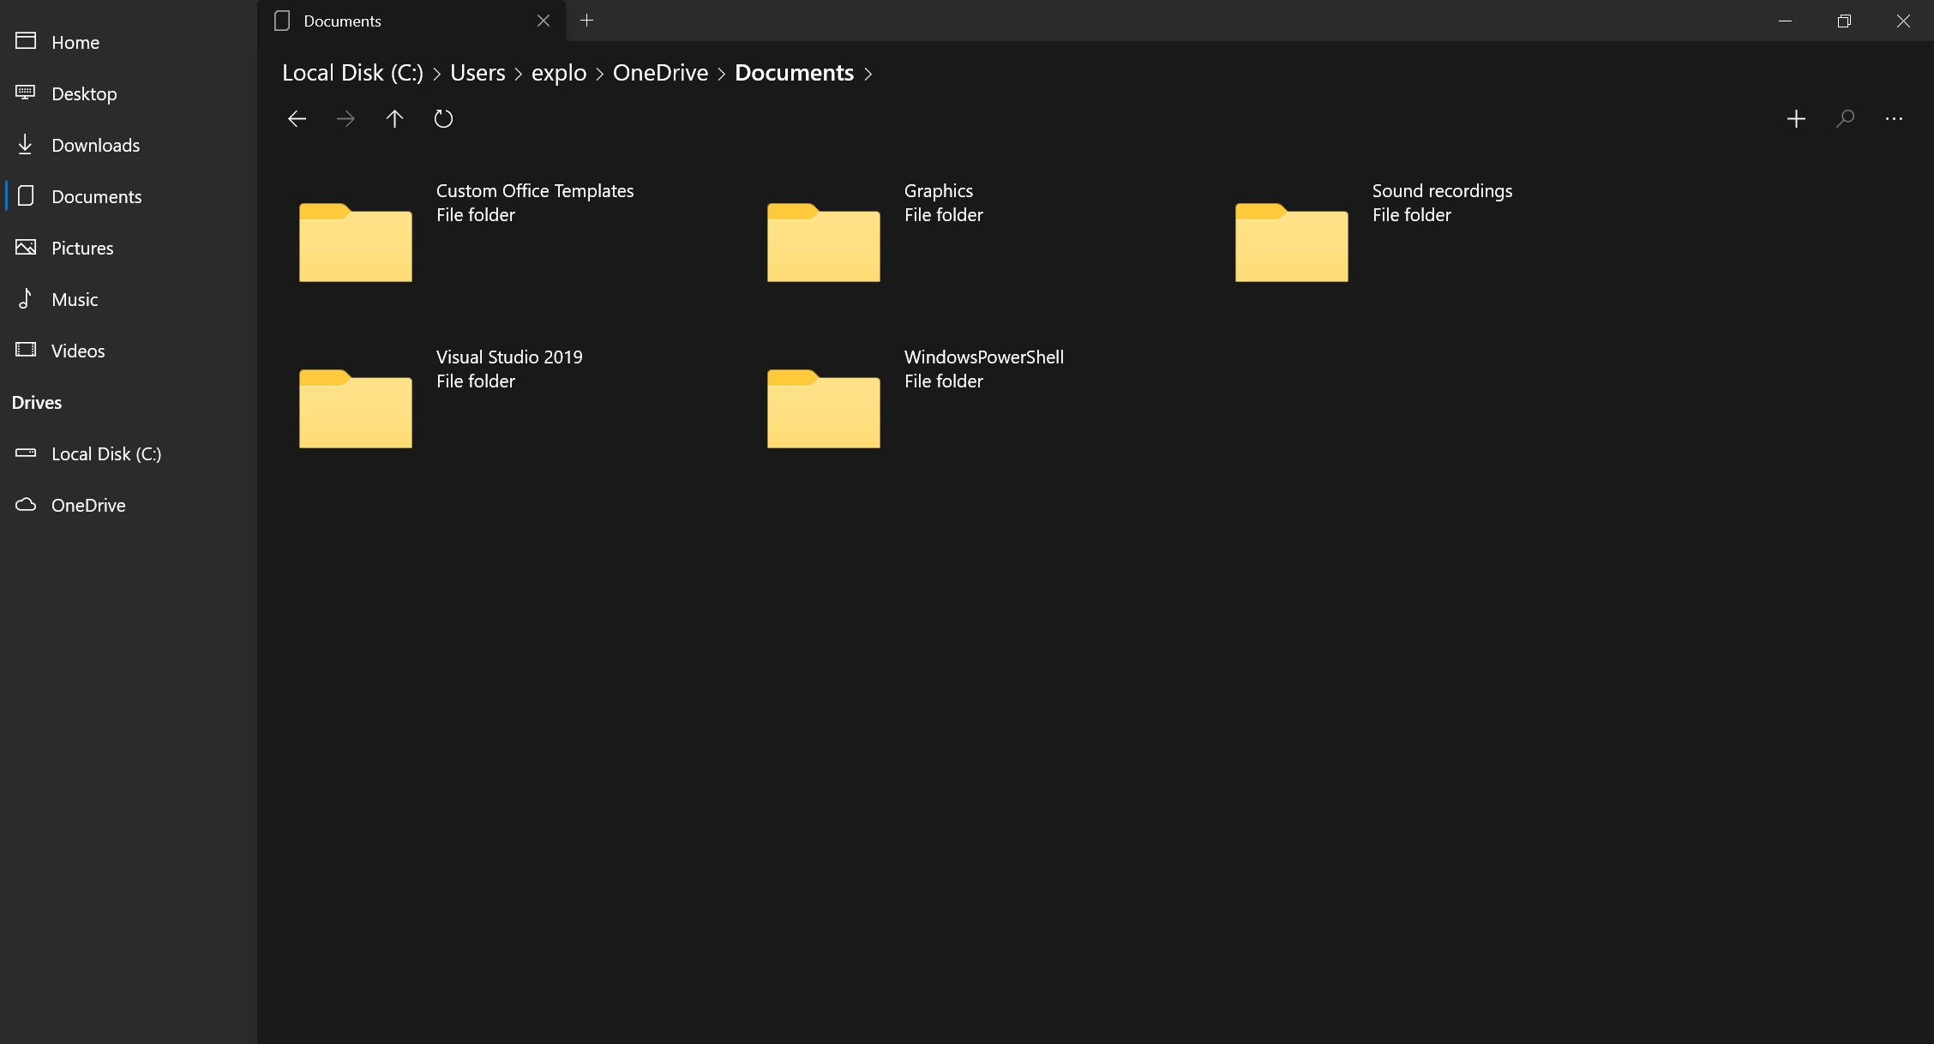Refresh the current folder view
This screenshot has height=1044, width=1934.
click(x=443, y=118)
